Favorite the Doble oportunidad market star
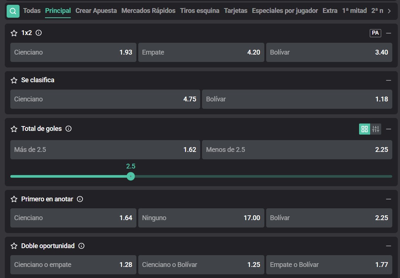The height and width of the screenshot is (278, 400). pyautogui.click(x=14, y=246)
